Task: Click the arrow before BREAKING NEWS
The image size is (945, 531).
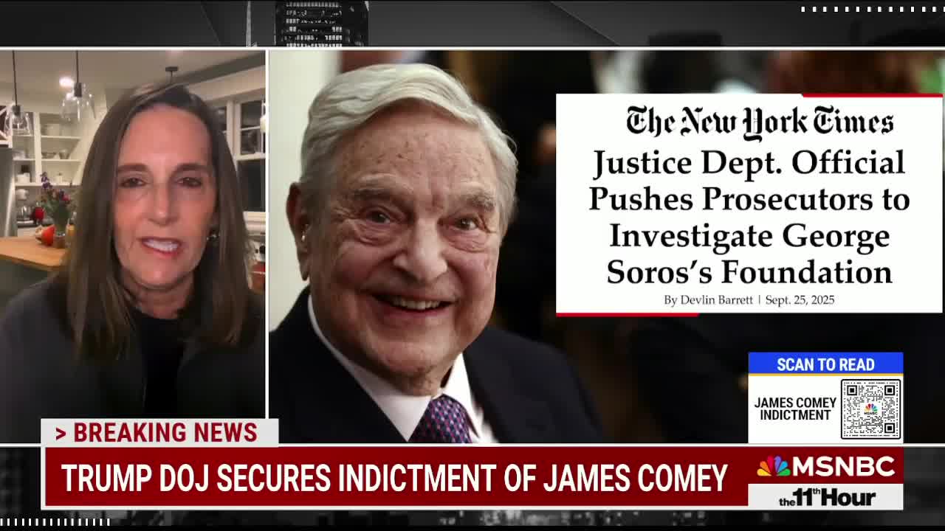Action: click(61, 434)
